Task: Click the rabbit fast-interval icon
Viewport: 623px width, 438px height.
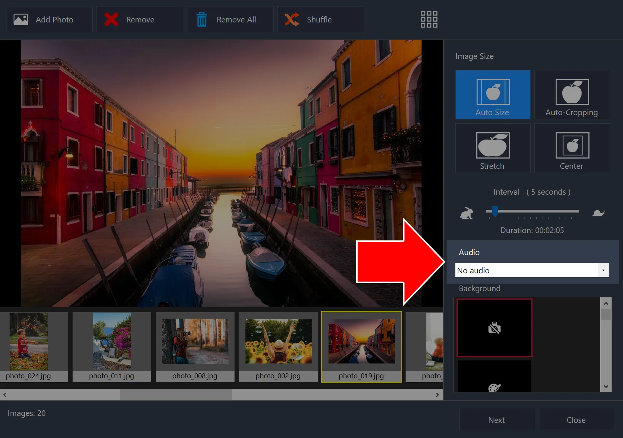Action: point(467,213)
